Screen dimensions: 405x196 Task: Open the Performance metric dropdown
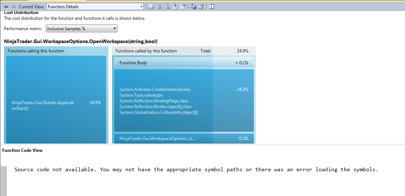[x=82, y=29]
